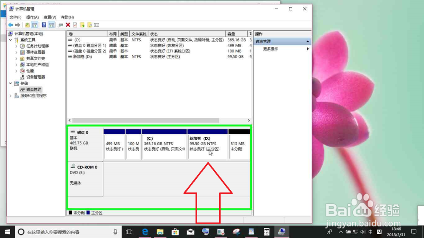The image size is (424, 238).
Task: Launch Microsoft Edge from taskbar
Action: point(145,232)
